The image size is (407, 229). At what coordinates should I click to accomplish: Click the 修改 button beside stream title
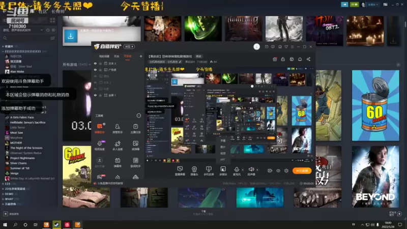[198, 56]
